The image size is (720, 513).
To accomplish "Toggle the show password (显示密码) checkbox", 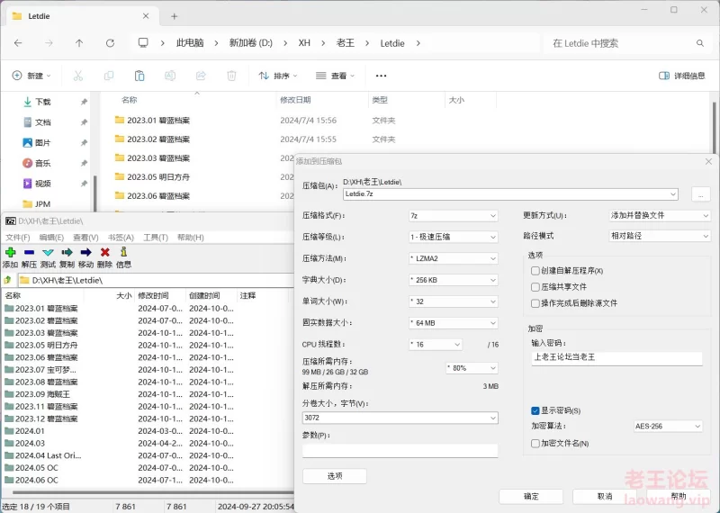I will (535, 410).
